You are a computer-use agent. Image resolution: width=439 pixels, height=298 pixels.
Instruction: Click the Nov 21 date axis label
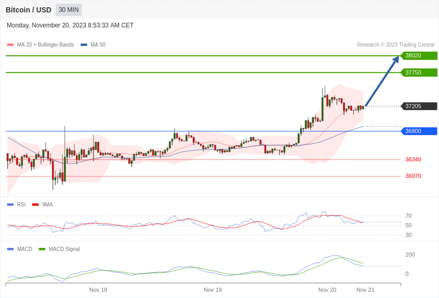coord(365,290)
